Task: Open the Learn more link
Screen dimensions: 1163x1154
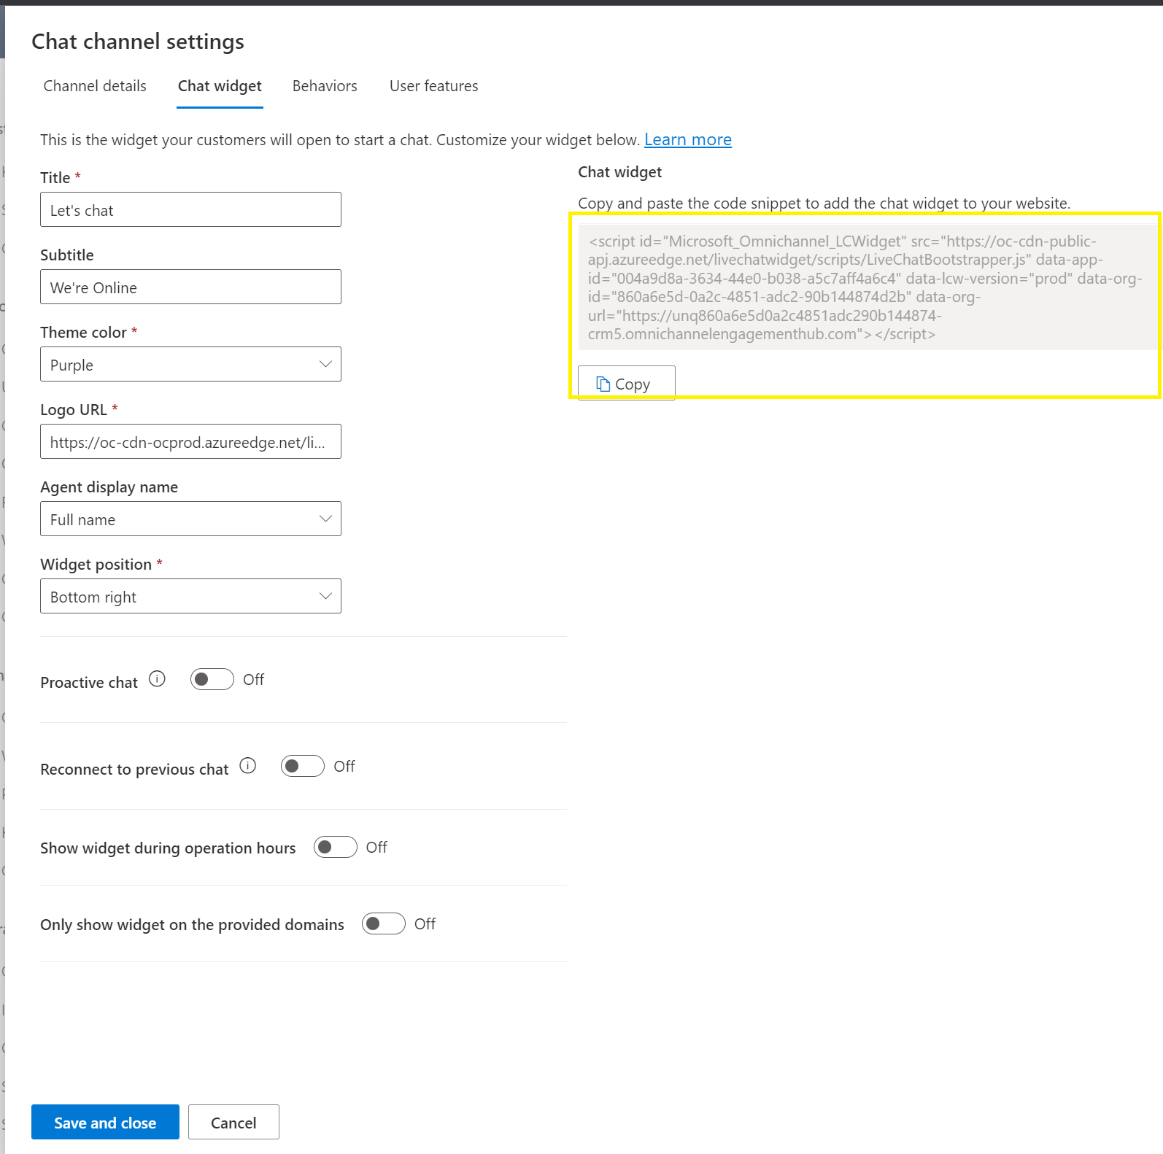Action: coord(688,139)
